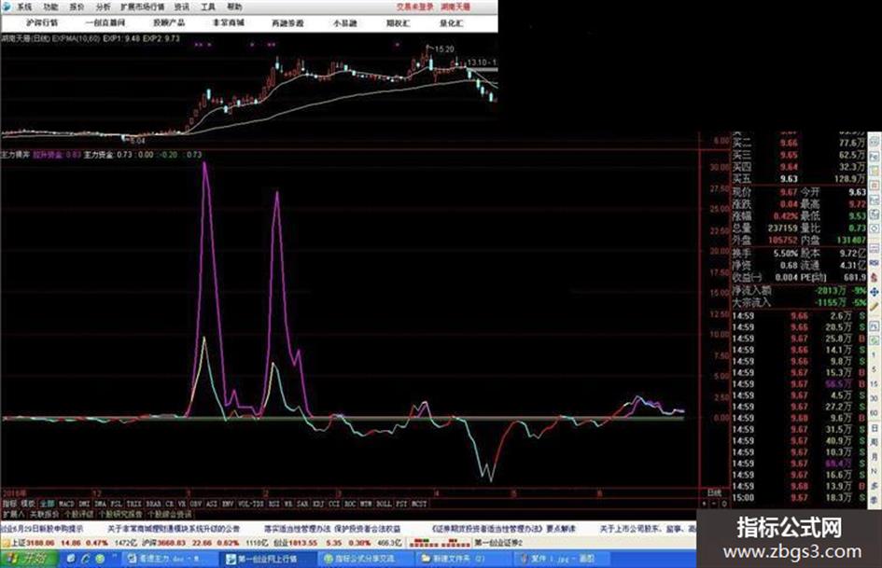The height and width of the screenshot is (568, 882).
Task: Click the red 交易未登录 login link
Action: pos(415,7)
